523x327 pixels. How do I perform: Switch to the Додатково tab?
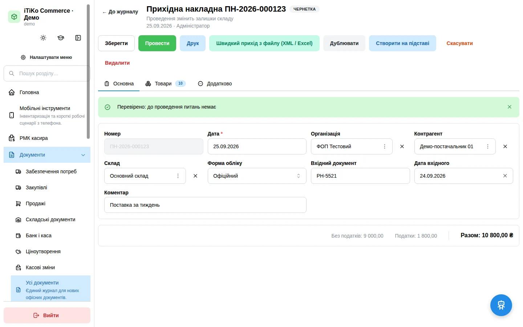pyautogui.click(x=215, y=84)
